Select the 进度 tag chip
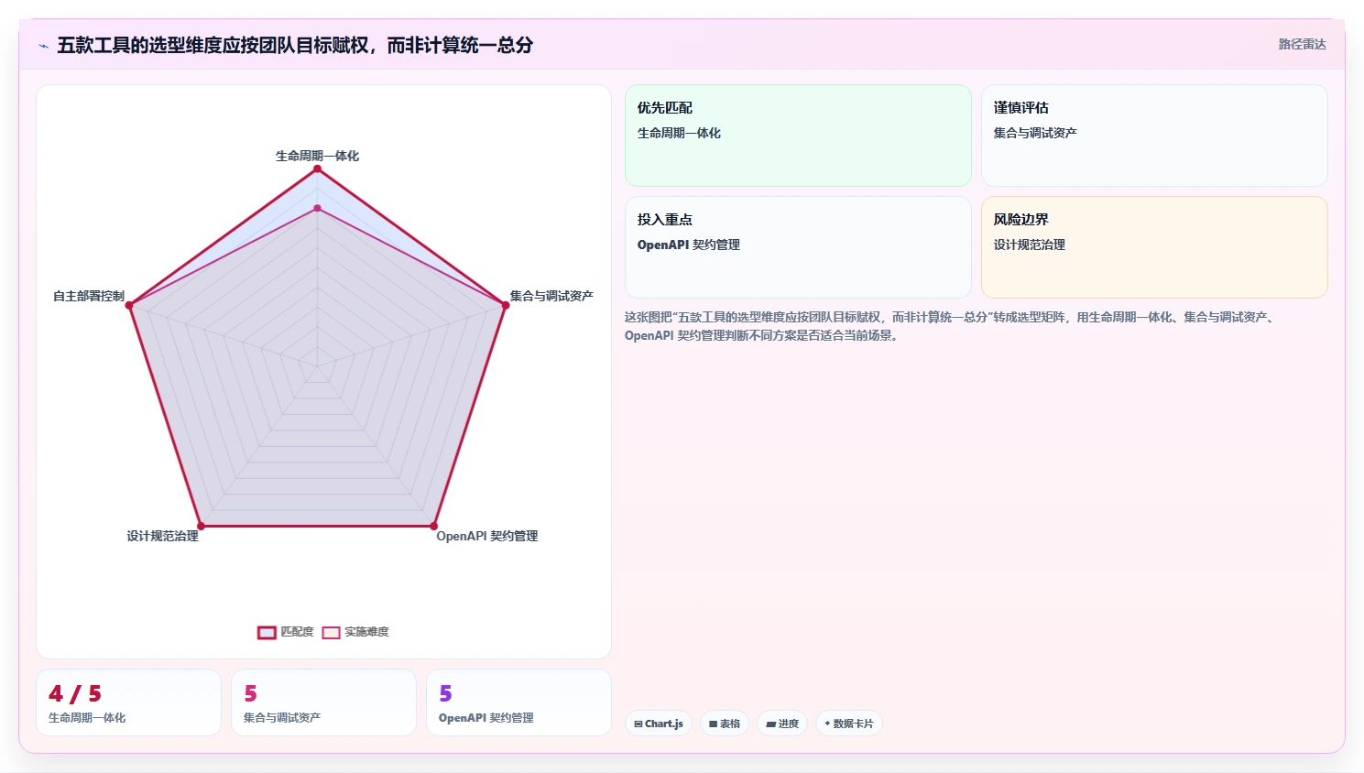Screen dimensions: 1364x773 (782, 724)
